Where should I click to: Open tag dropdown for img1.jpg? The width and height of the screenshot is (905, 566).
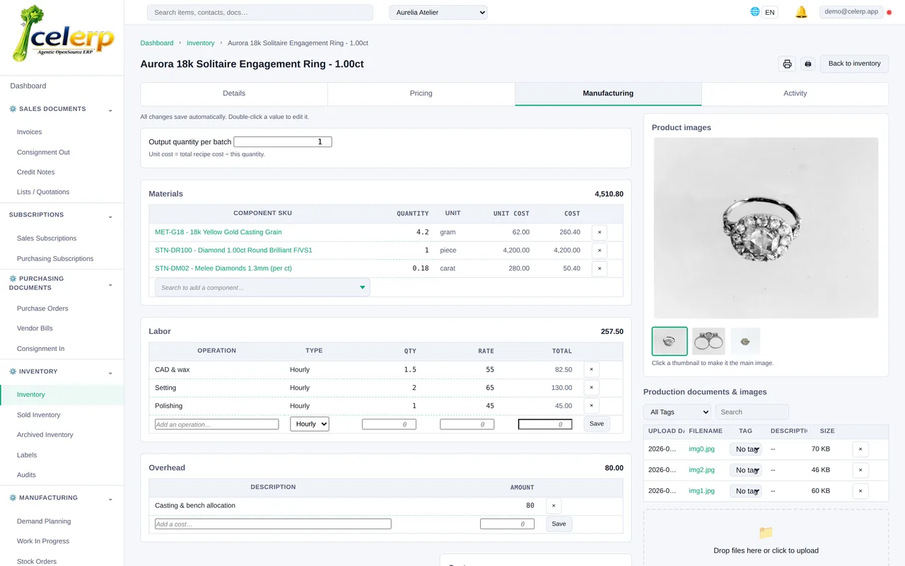click(x=746, y=491)
